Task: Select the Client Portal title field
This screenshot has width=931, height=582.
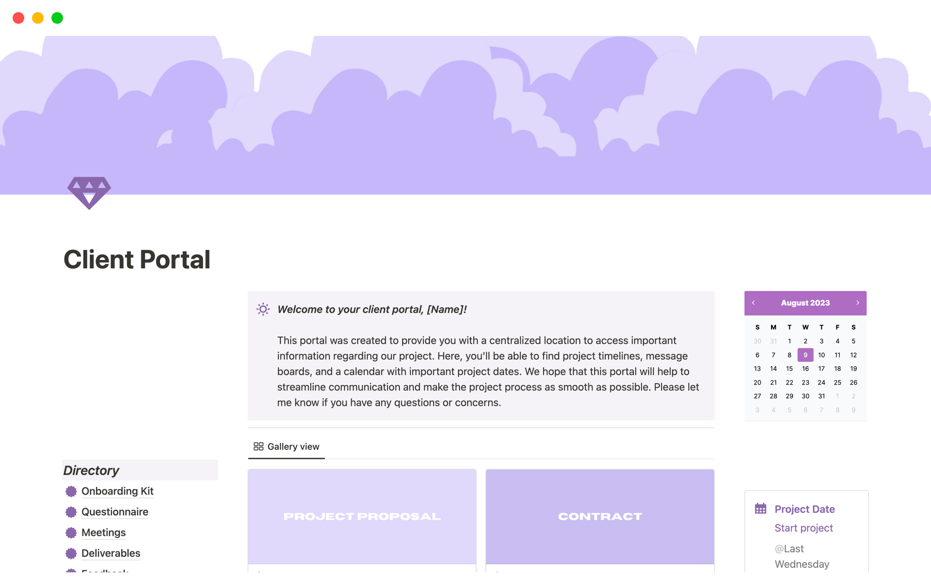Action: (x=137, y=259)
